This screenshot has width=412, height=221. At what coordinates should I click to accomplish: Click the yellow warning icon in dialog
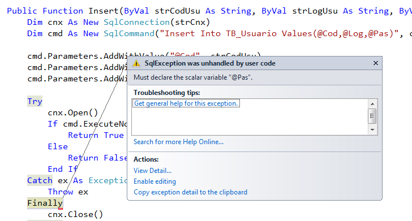pyautogui.click(x=136, y=63)
